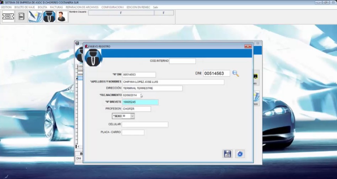Search DNI with the magnifier icon
This screenshot has height=179, width=337.
[236, 73]
